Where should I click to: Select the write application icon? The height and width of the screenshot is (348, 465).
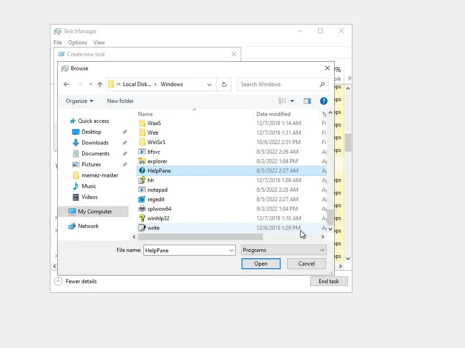pos(142,228)
